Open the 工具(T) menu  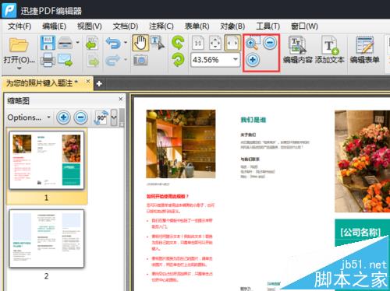268,26
